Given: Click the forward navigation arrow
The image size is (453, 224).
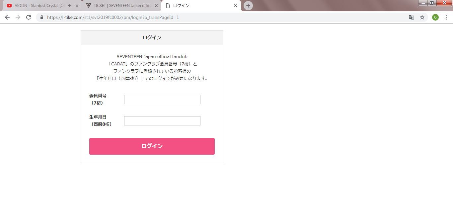Looking at the screenshot, I should tap(18, 17).
